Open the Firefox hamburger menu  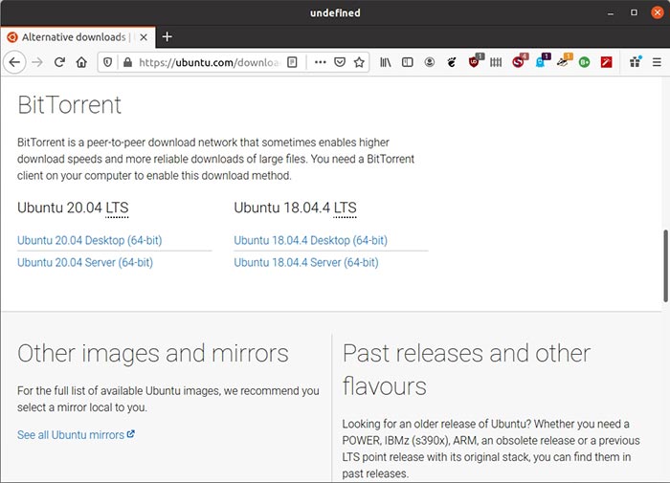657,62
